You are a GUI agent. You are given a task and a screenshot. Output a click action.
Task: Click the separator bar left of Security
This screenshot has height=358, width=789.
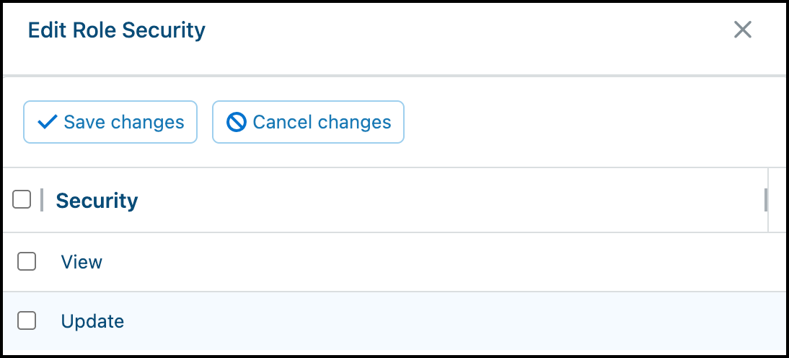click(x=42, y=200)
